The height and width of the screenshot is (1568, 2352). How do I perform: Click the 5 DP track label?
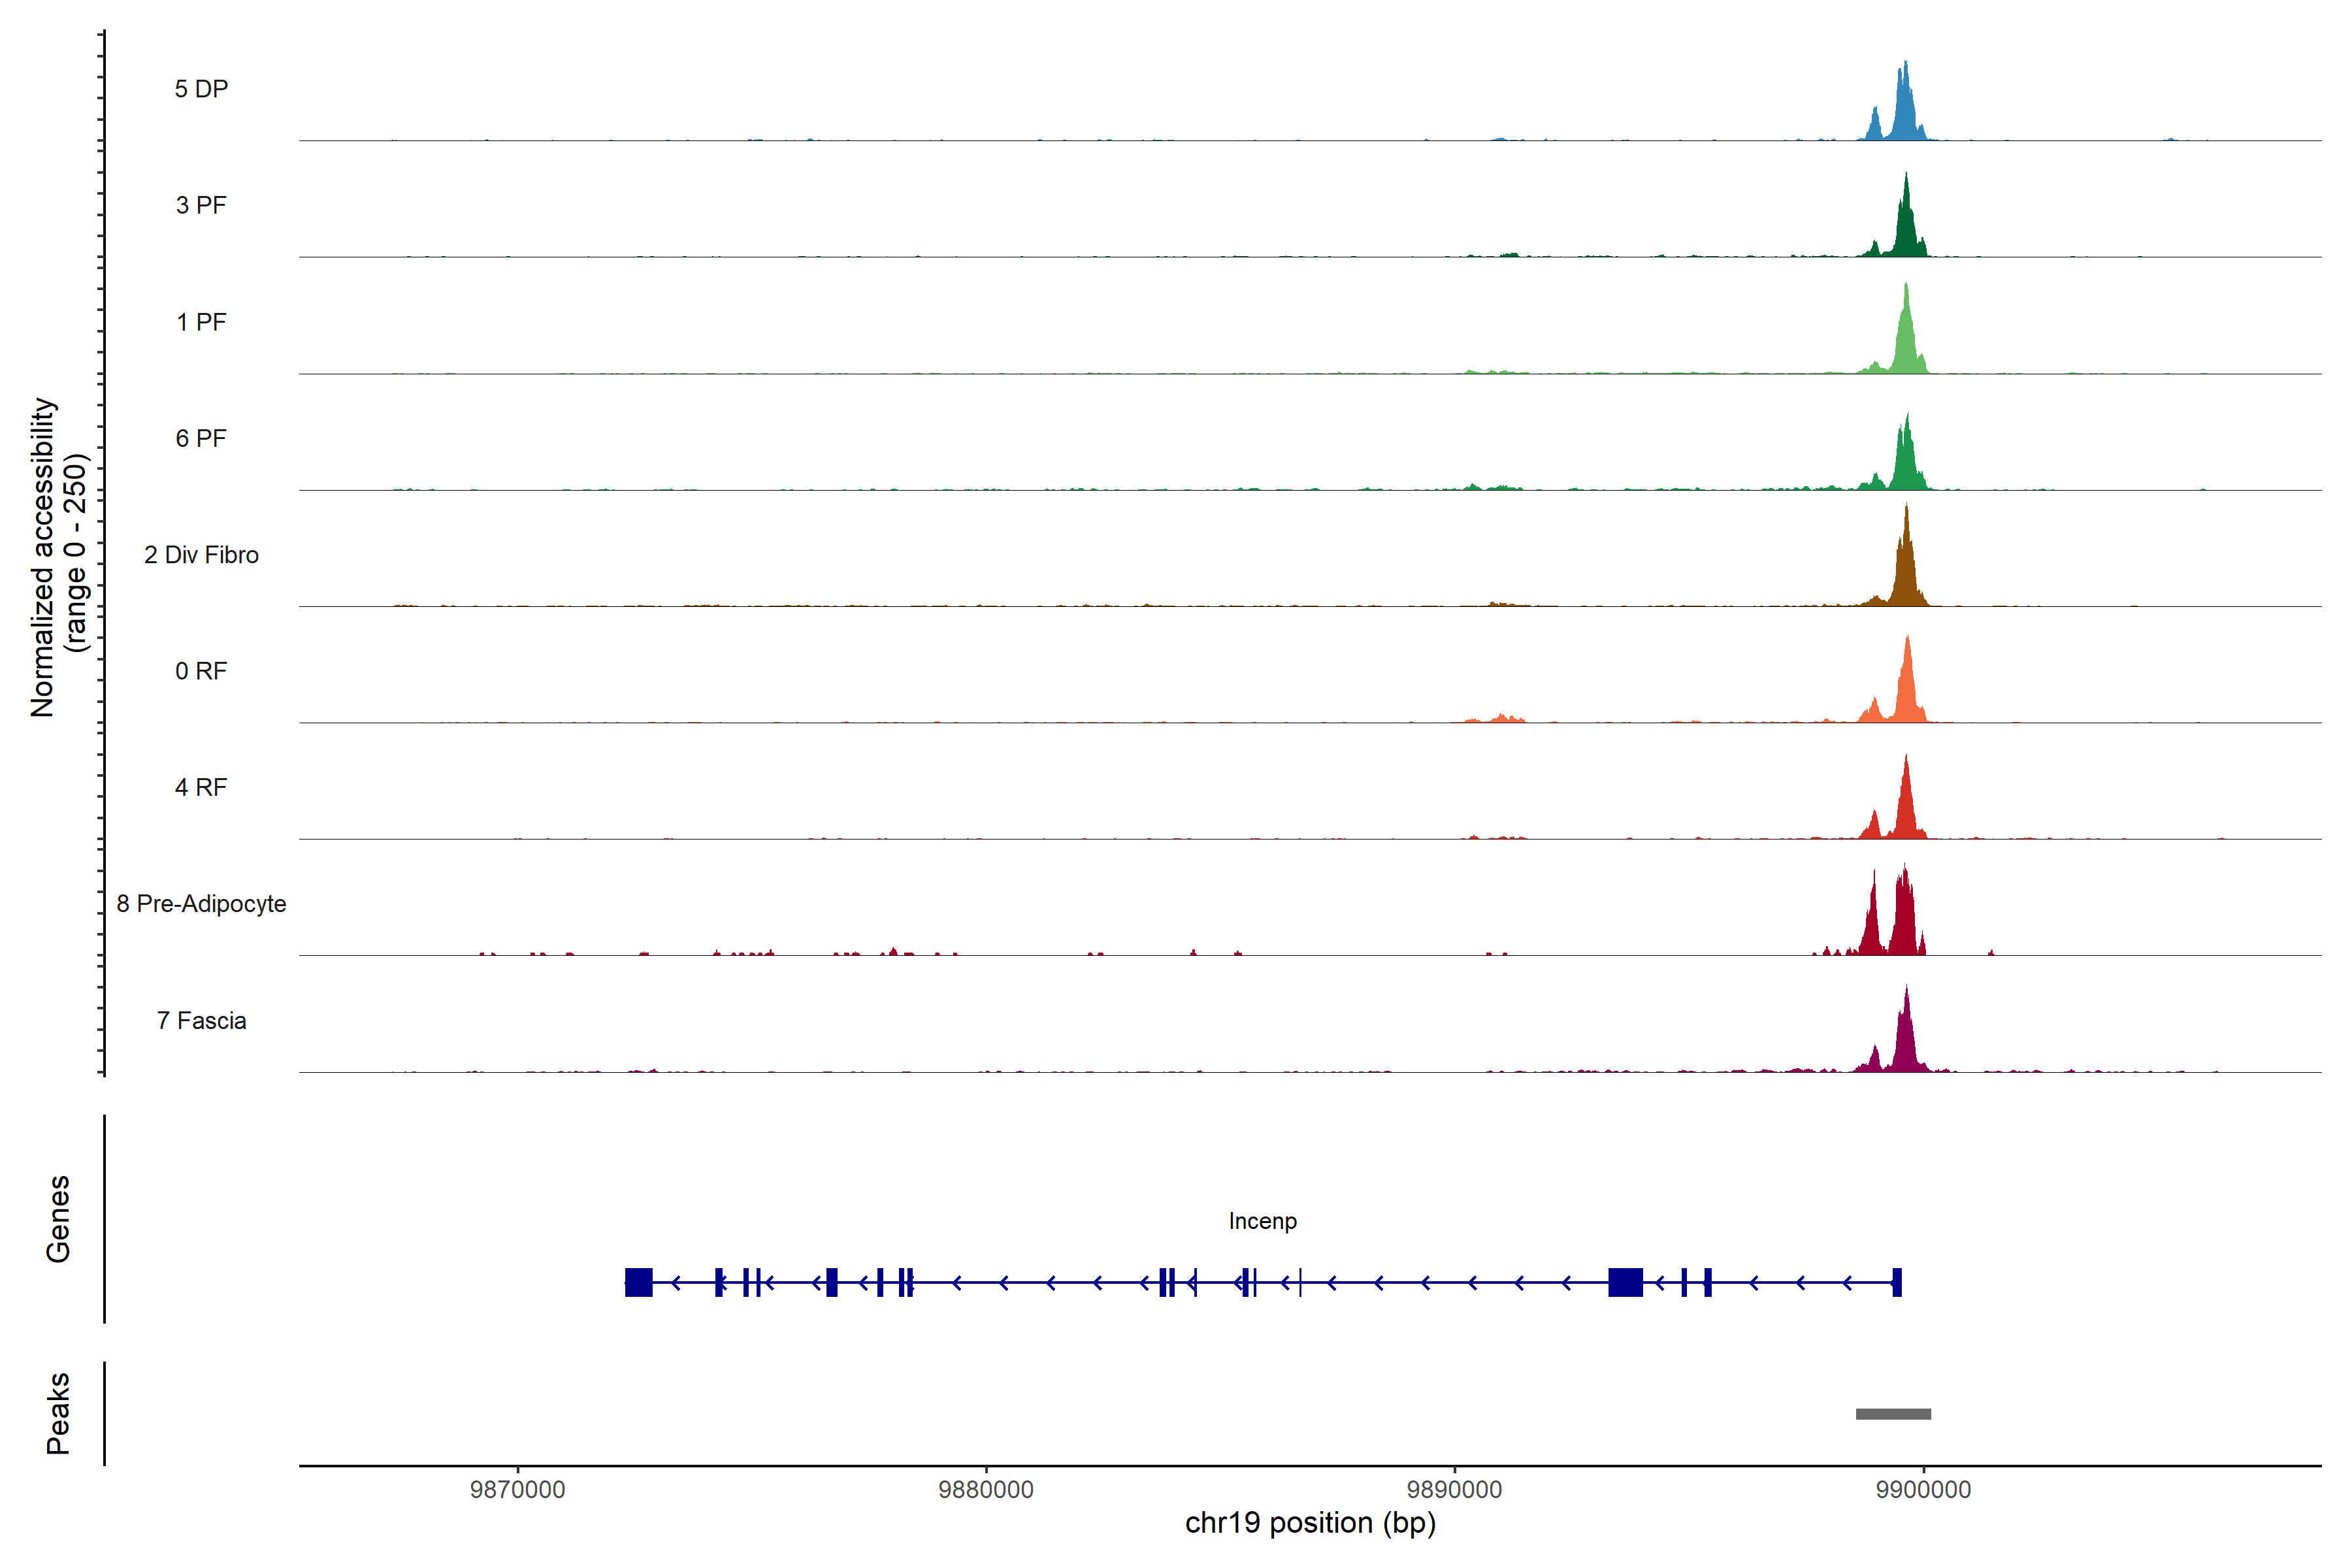click(x=201, y=89)
